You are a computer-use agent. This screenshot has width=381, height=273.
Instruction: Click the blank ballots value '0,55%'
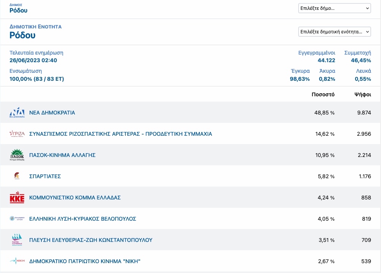(x=363, y=79)
